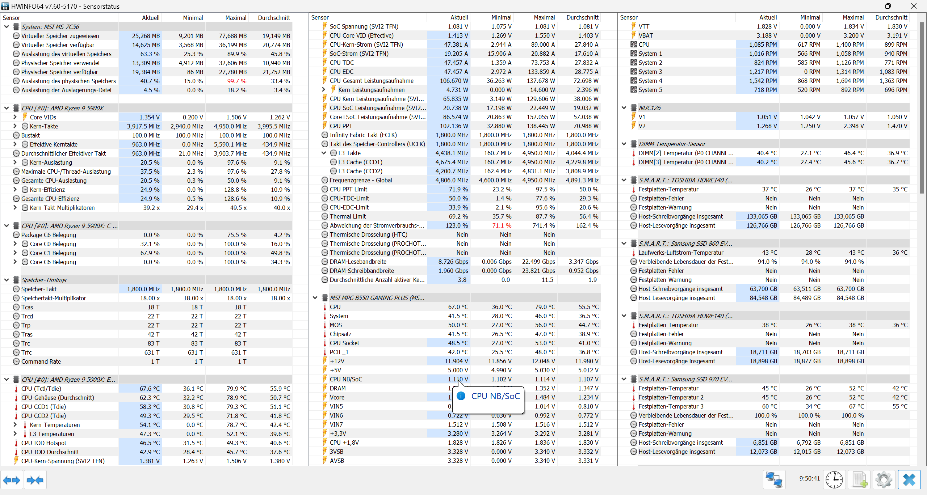927x495 pixels.
Task: Click the expand columns arrows button
Action: click(x=12, y=480)
